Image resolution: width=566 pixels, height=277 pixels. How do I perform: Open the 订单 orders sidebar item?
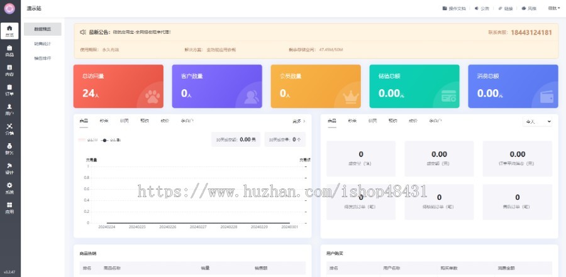(9, 90)
